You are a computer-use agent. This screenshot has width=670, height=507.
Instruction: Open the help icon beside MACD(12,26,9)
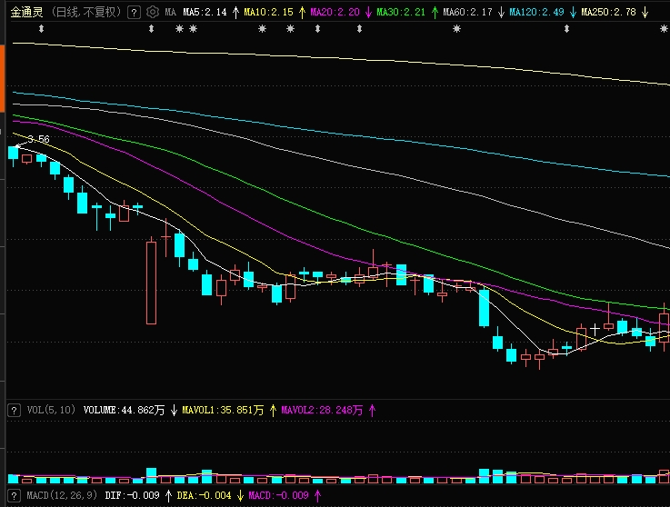tap(15, 496)
